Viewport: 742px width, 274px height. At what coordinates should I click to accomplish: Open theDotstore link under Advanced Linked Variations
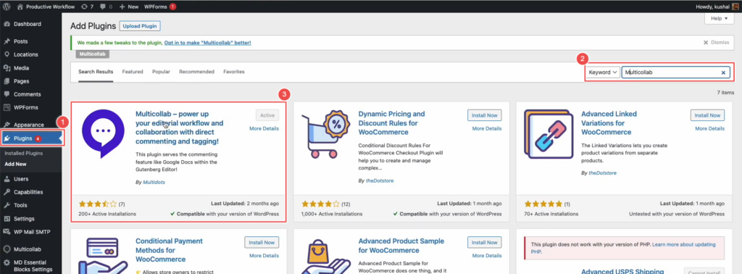pyautogui.click(x=602, y=173)
